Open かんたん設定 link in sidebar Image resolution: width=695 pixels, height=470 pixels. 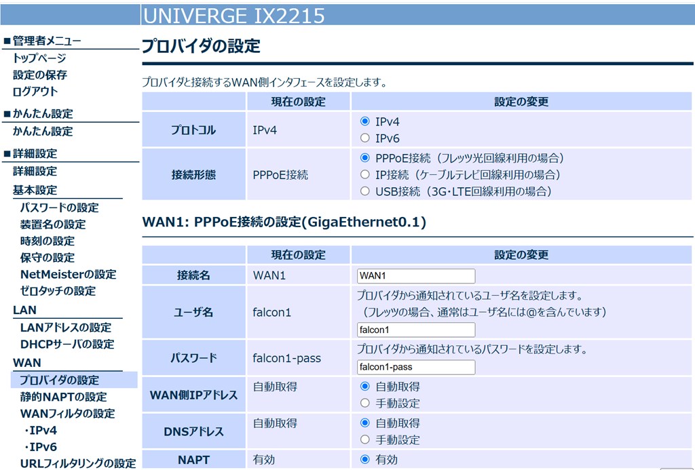click(43, 131)
